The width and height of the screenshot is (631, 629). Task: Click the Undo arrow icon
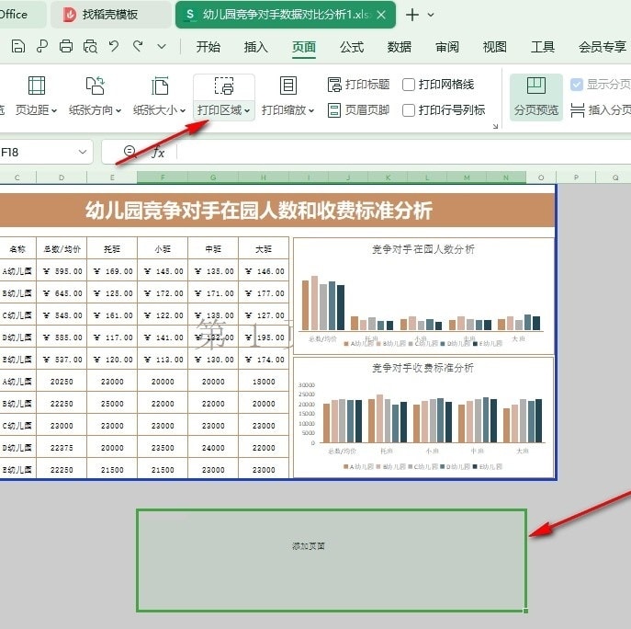pos(114,46)
